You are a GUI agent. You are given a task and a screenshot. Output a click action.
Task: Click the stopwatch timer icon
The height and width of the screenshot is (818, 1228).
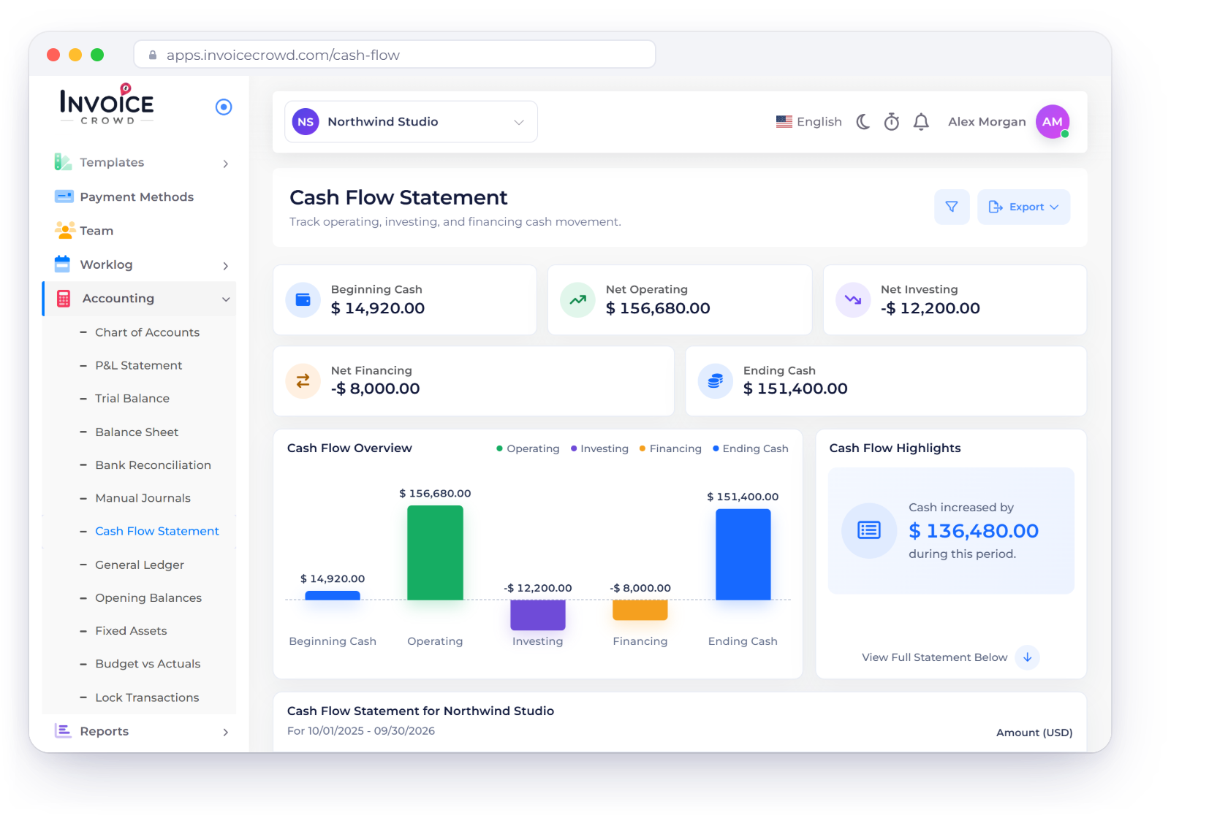click(892, 122)
